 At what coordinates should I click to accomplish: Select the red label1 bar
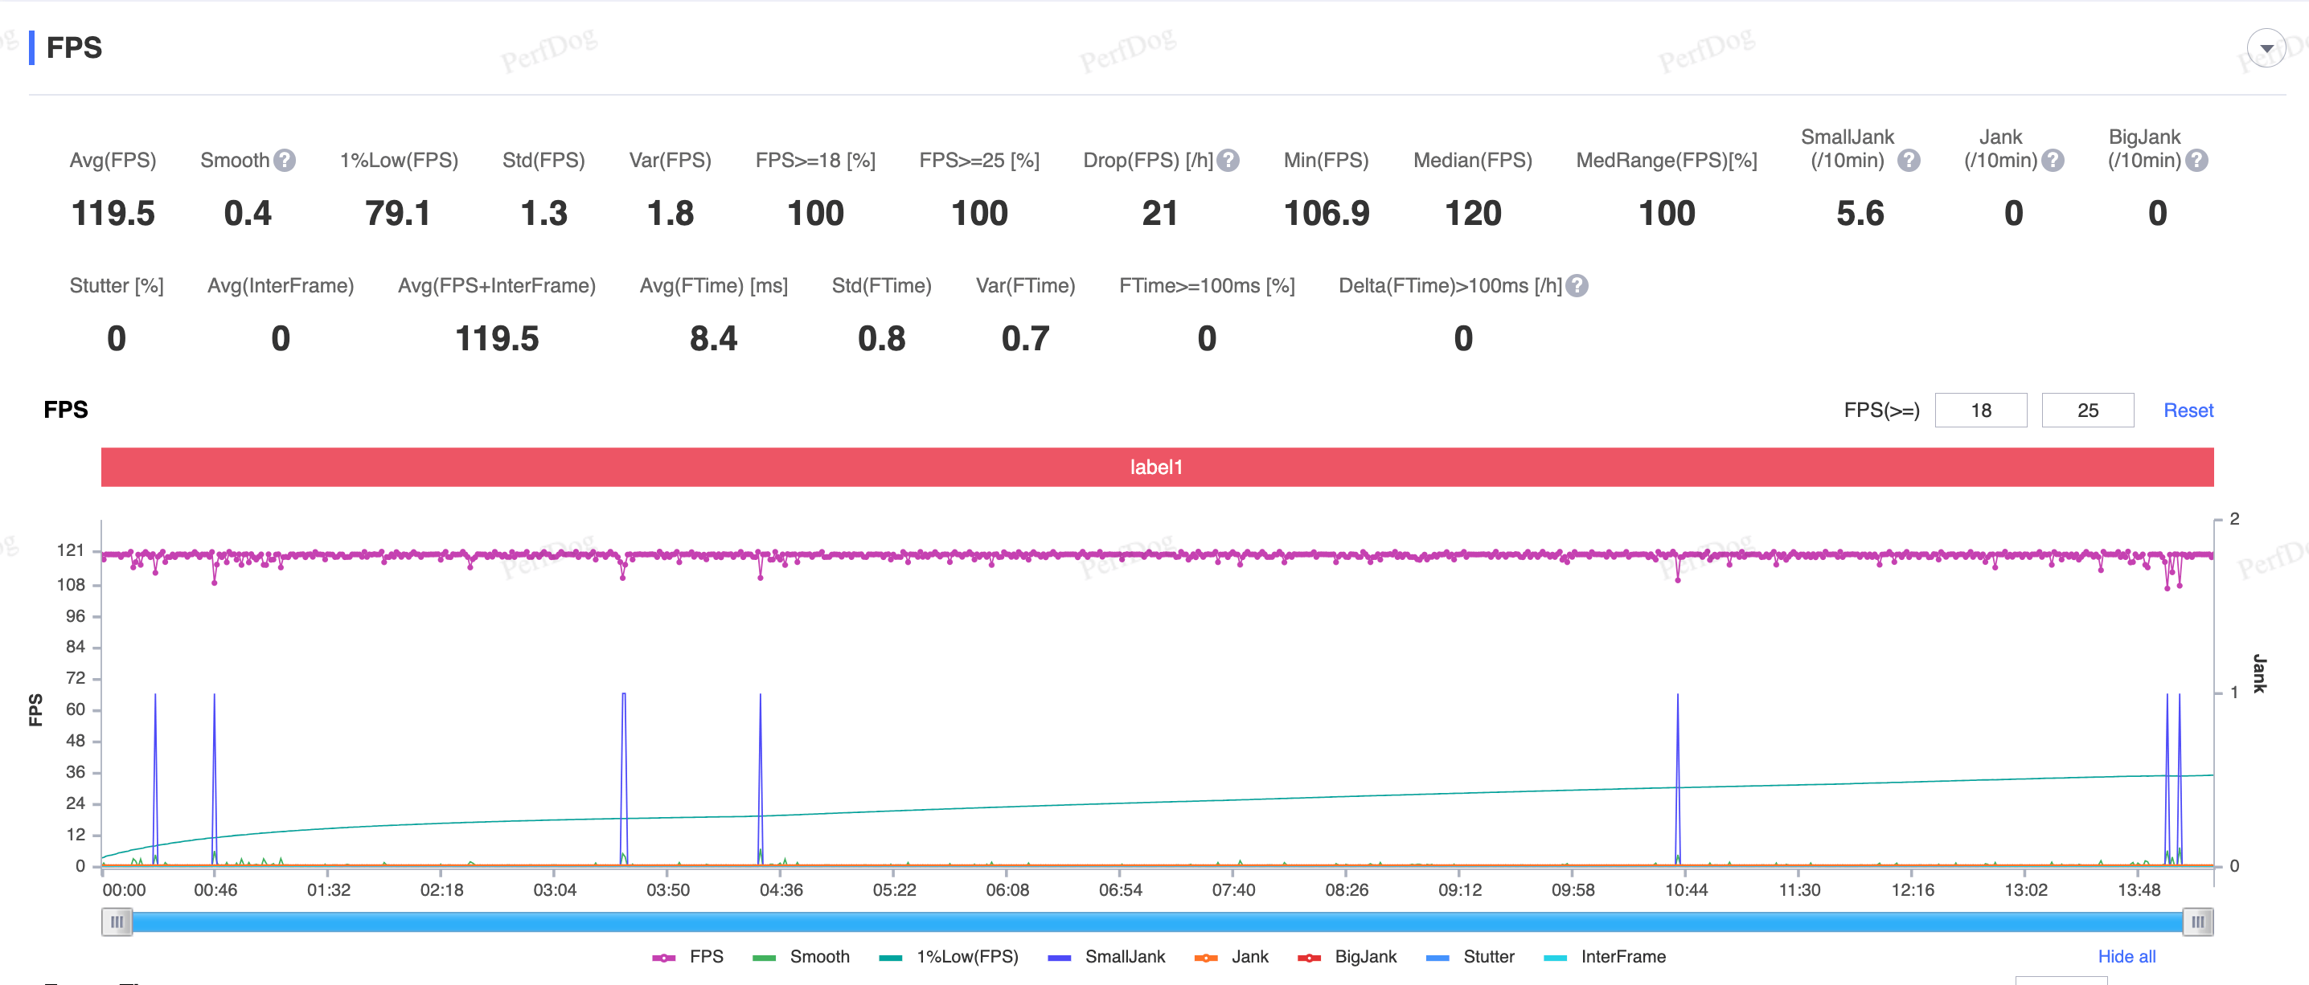[x=1156, y=468]
